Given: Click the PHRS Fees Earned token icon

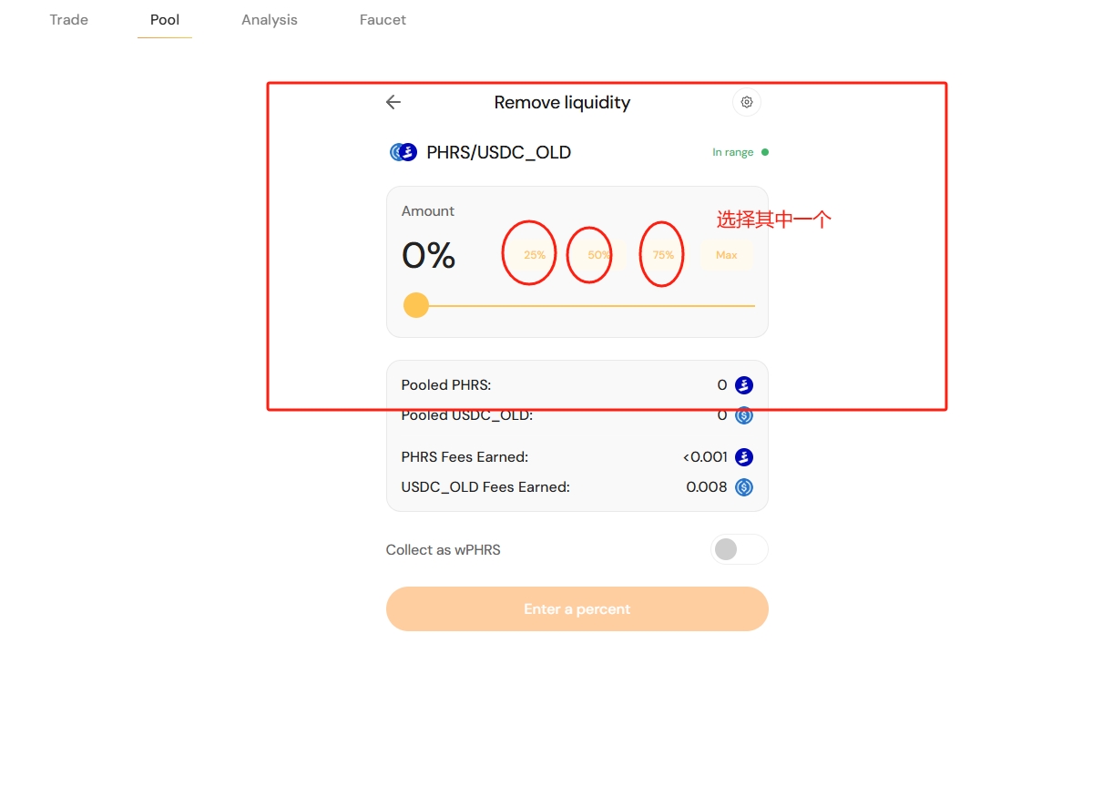Looking at the screenshot, I should pyautogui.click(x=744, y=457).
